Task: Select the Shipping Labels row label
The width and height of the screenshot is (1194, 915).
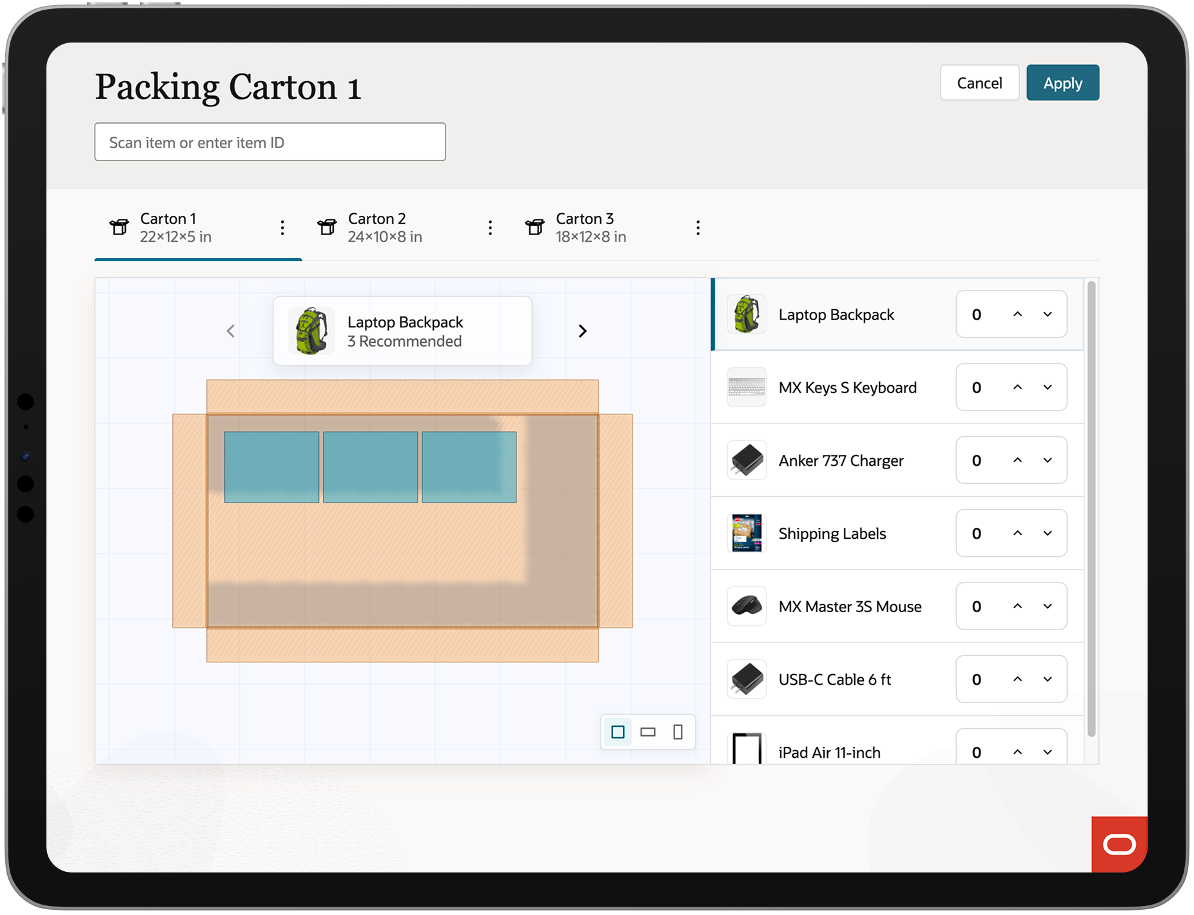Action: [x=832, y=533]
